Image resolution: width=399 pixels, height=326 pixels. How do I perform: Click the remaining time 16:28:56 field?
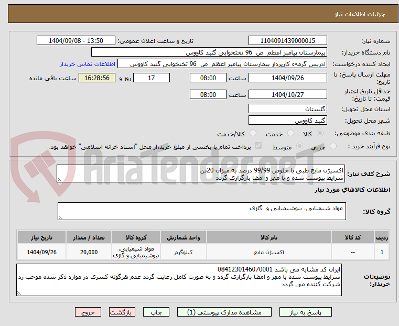(x=97, y=78)
